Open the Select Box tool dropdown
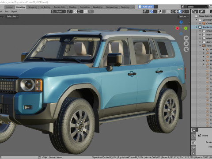This screenshot has width=212, height=159. pyautogui.click(x=12, y=16)
